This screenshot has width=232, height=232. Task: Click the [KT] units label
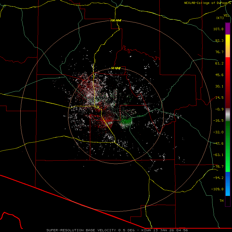[x=220, y=18]
